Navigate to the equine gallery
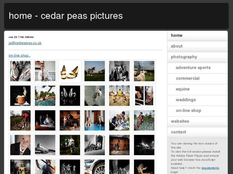Screen dimensions: 233x174 point(183,89)
